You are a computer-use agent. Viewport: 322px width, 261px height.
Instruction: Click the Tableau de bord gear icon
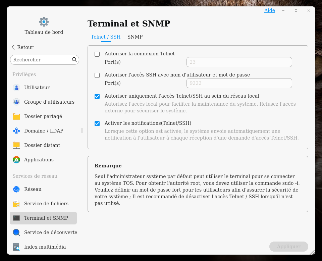44,22
